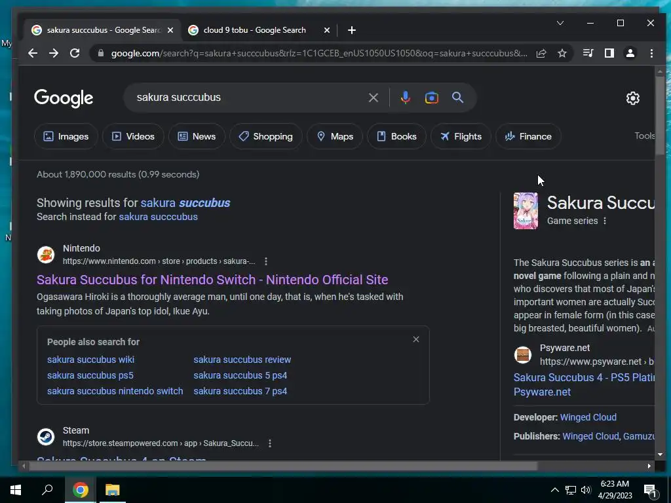Viewport: 671px width, 503px height.
Task: Click the browser address bar URL
Action: point(319,53)
